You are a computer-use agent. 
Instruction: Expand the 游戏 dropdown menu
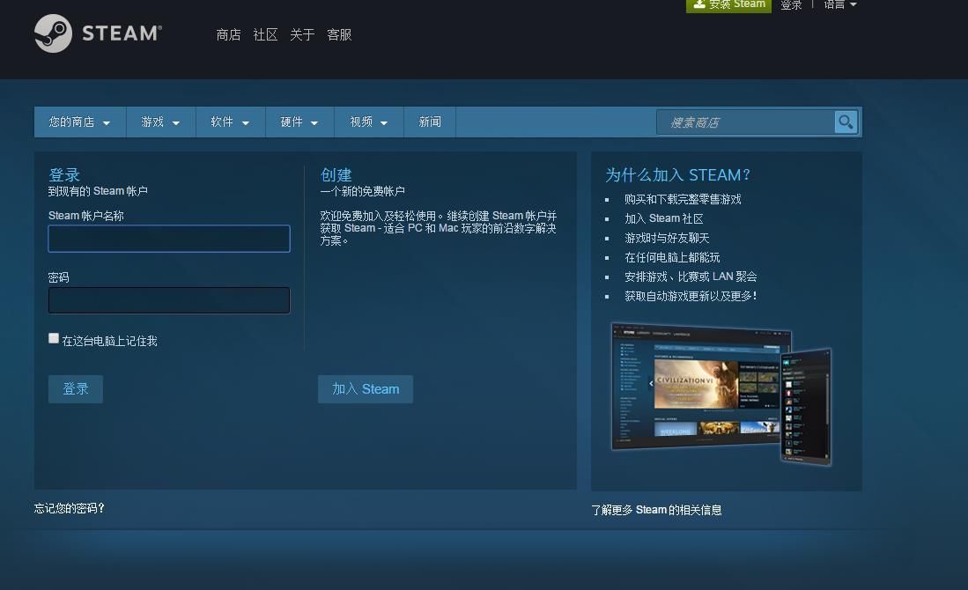[x=160, y=122]
